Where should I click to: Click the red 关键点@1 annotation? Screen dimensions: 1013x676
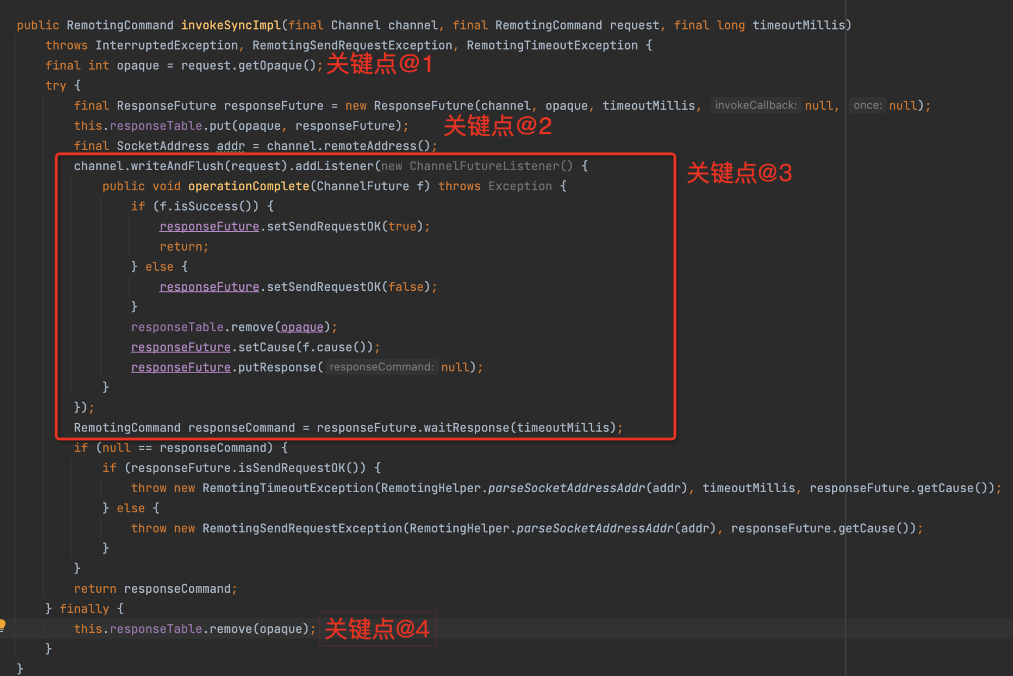pyautogui.click(x=379, y=64)
